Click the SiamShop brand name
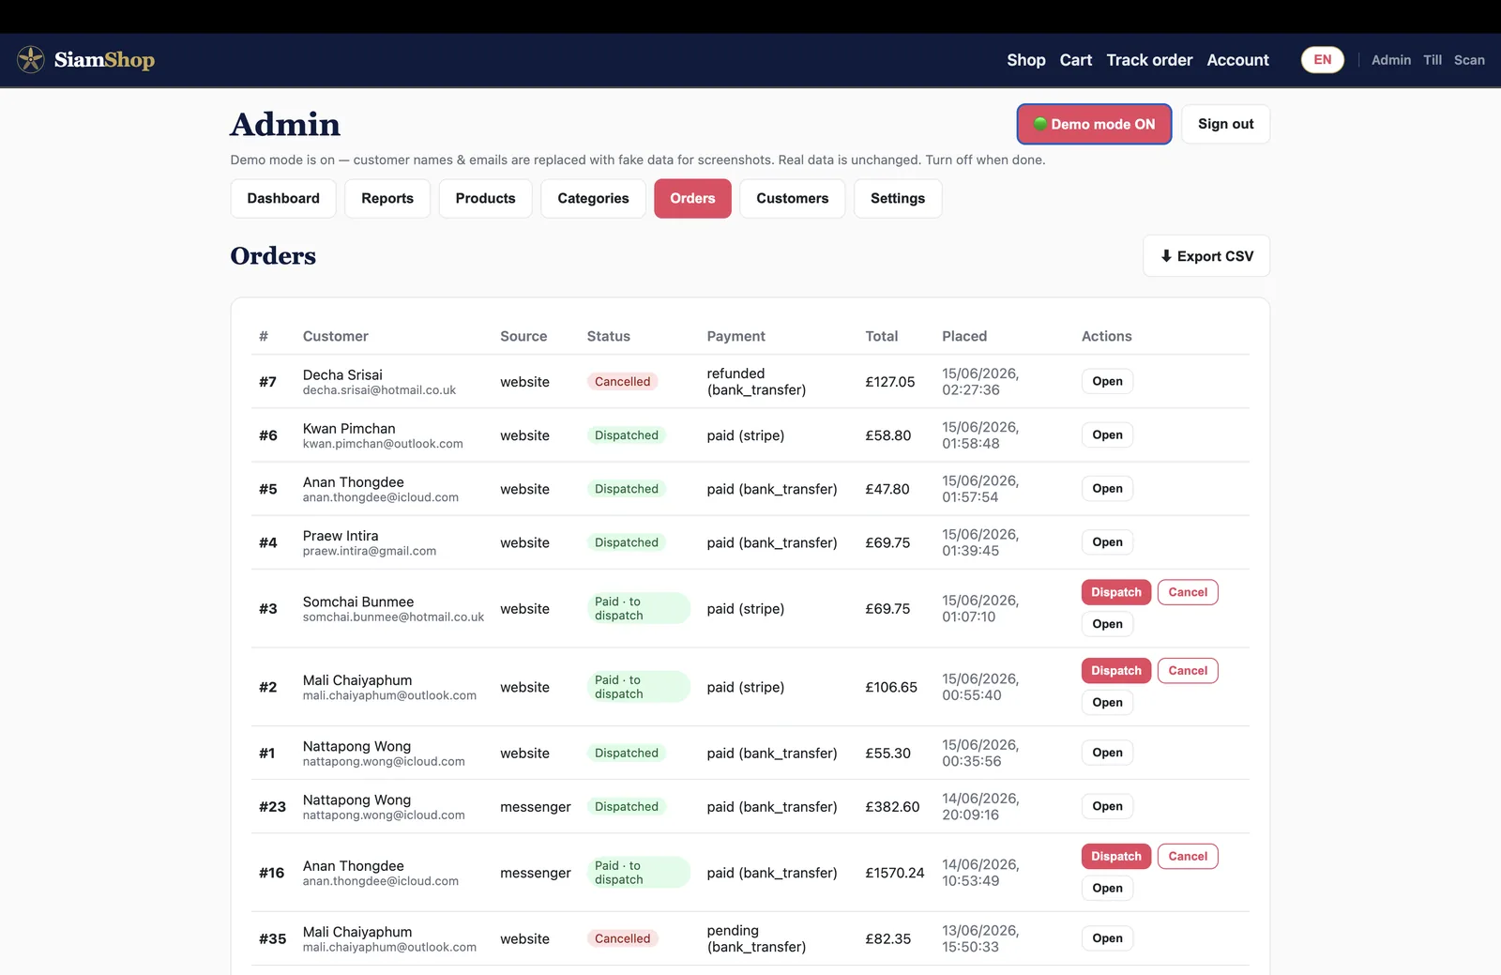This screenshot has width=1501, height=975. pyautogui.click(x=104, y=60)
